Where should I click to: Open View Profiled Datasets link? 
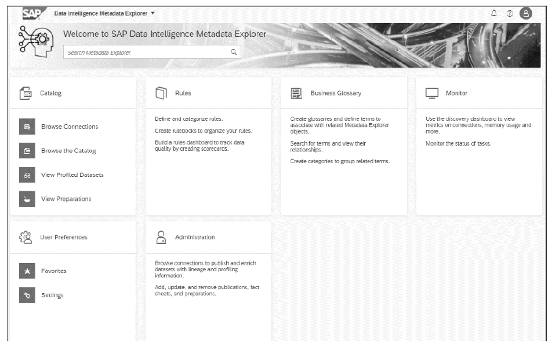coord(72,175)
